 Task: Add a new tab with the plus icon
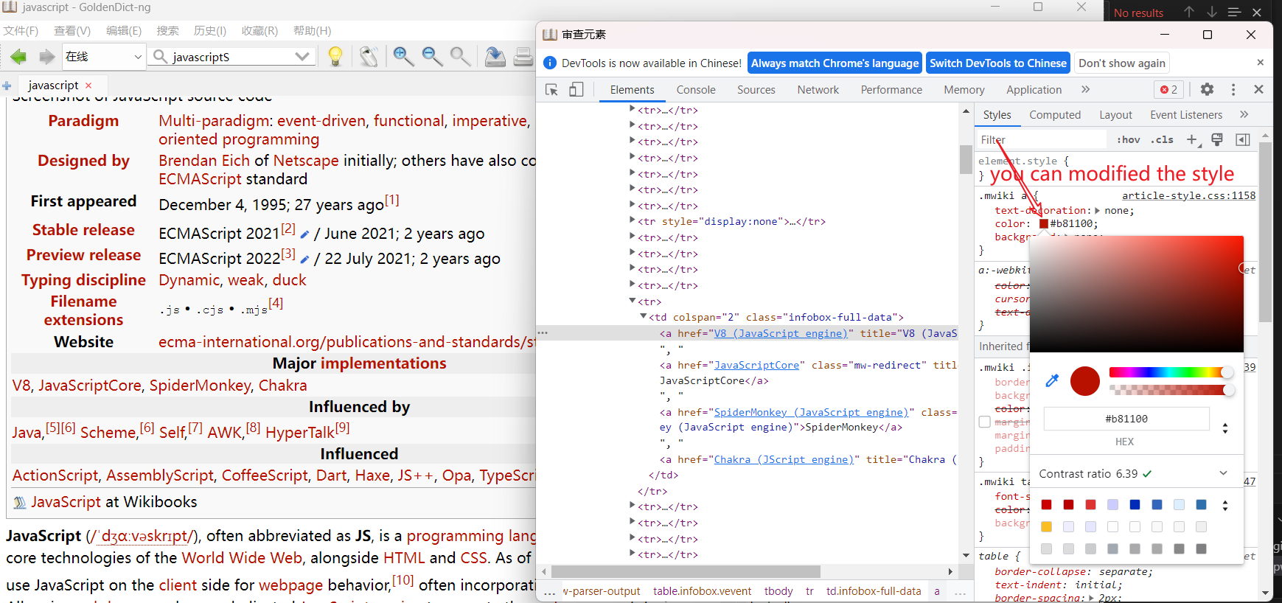tap(7, 86)
